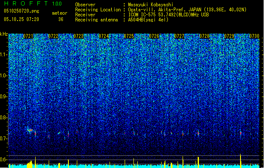264x168 pixels.
Task: Select the 0724 time marker
Action: (104, 36)
